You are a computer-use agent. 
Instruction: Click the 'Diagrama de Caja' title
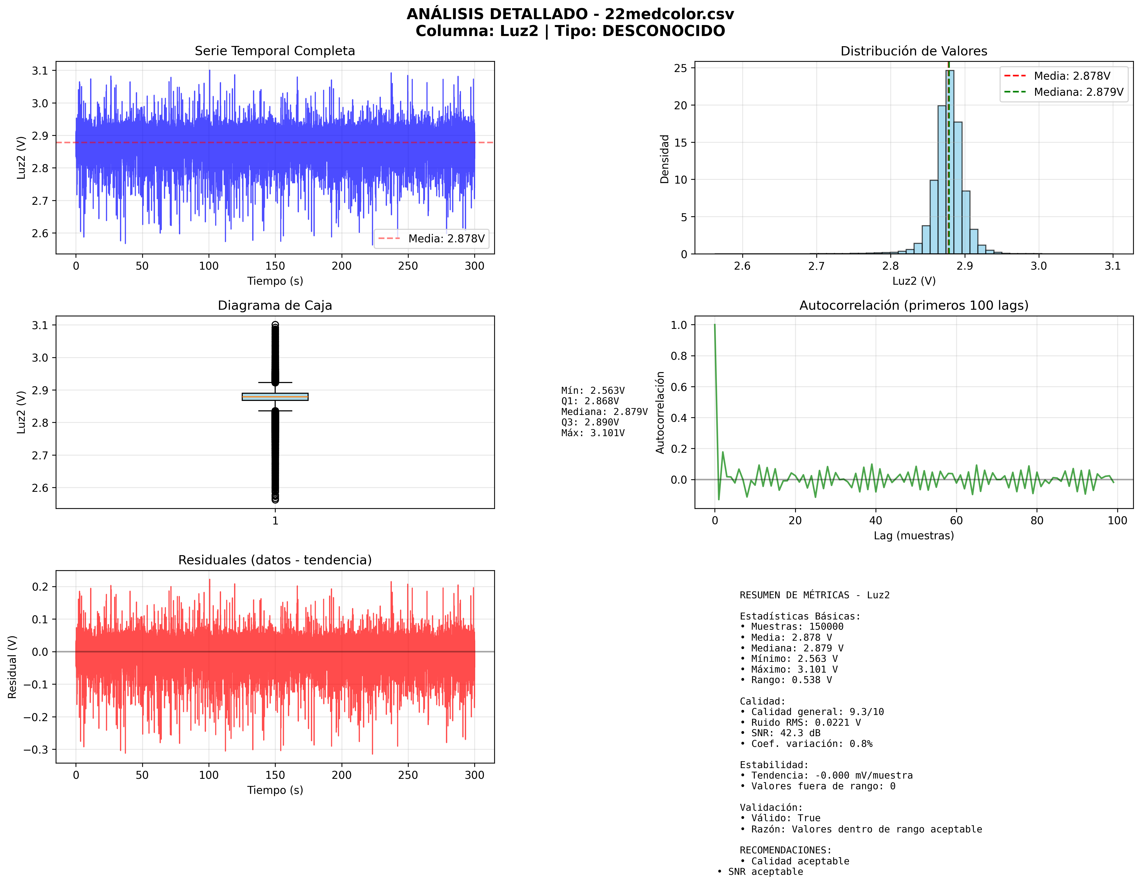(x=274, y=305)
